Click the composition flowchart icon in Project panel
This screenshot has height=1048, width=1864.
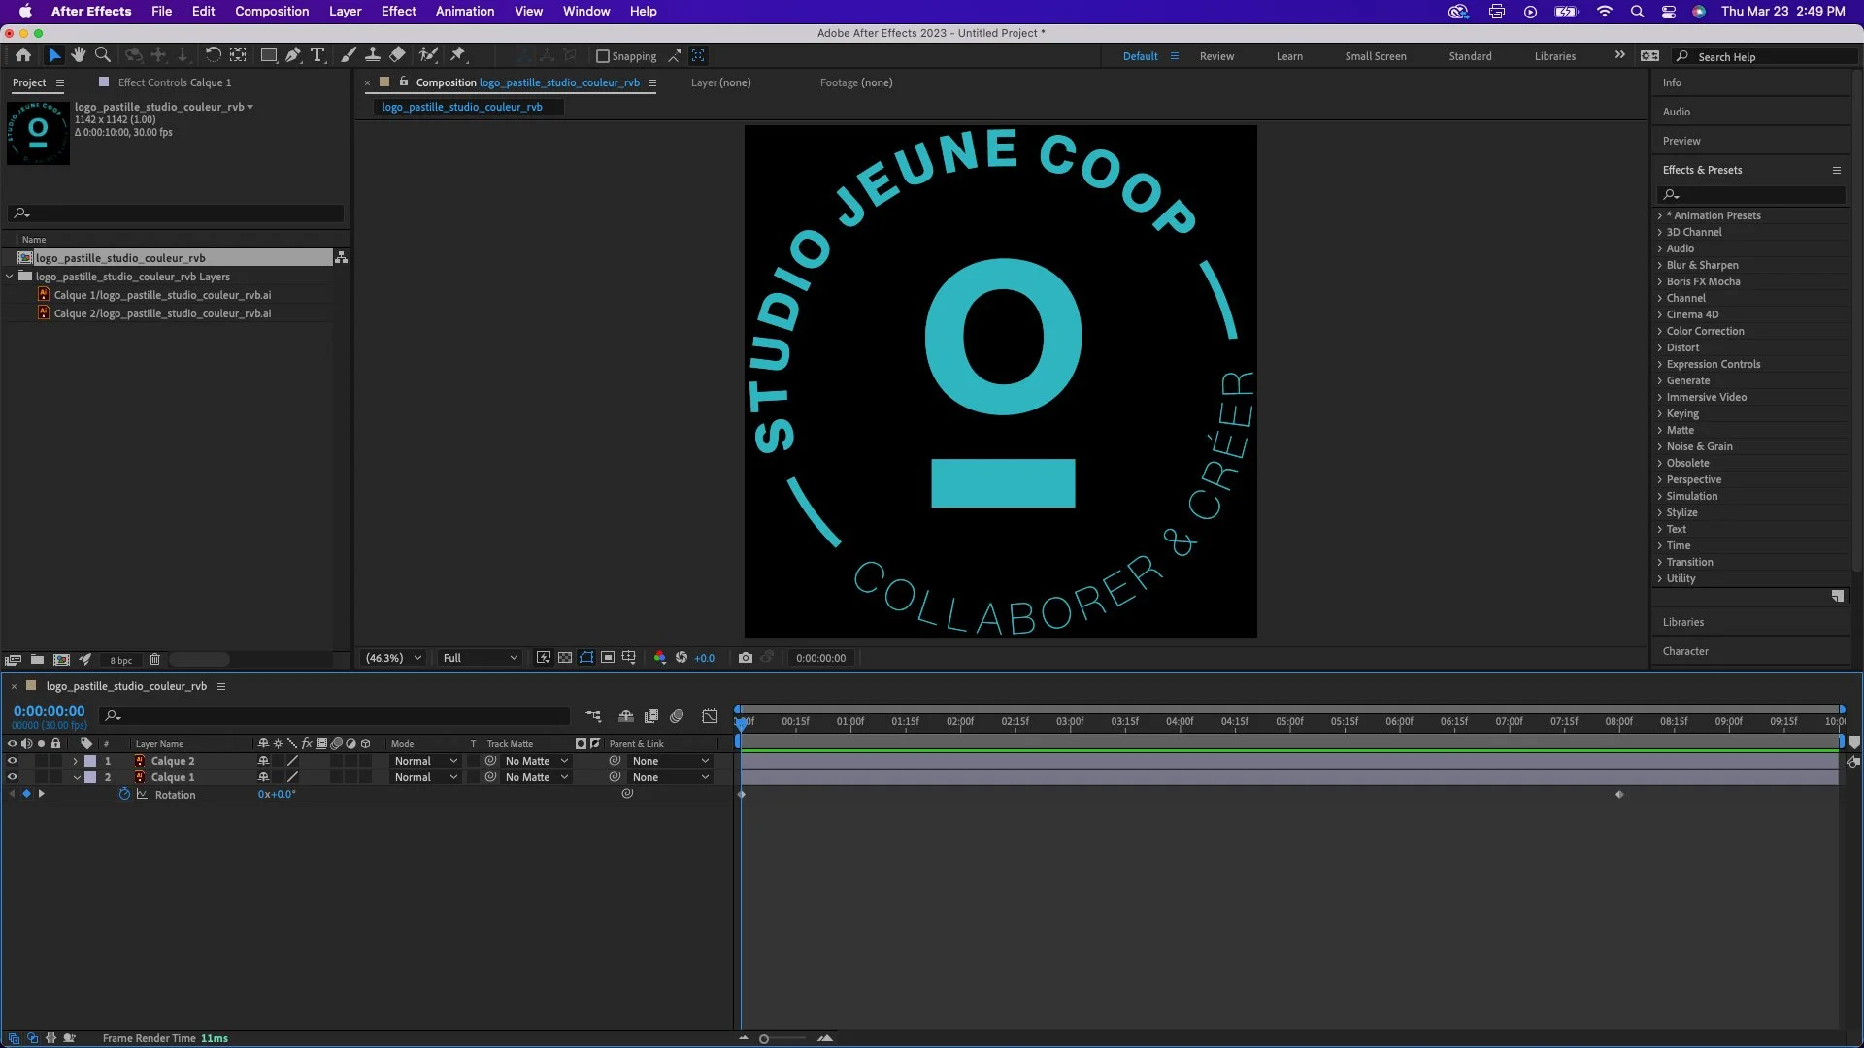tap(341, 257)
